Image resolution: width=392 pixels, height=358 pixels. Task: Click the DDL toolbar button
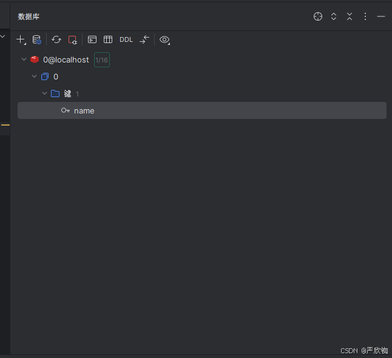click(x=126, y=40)
